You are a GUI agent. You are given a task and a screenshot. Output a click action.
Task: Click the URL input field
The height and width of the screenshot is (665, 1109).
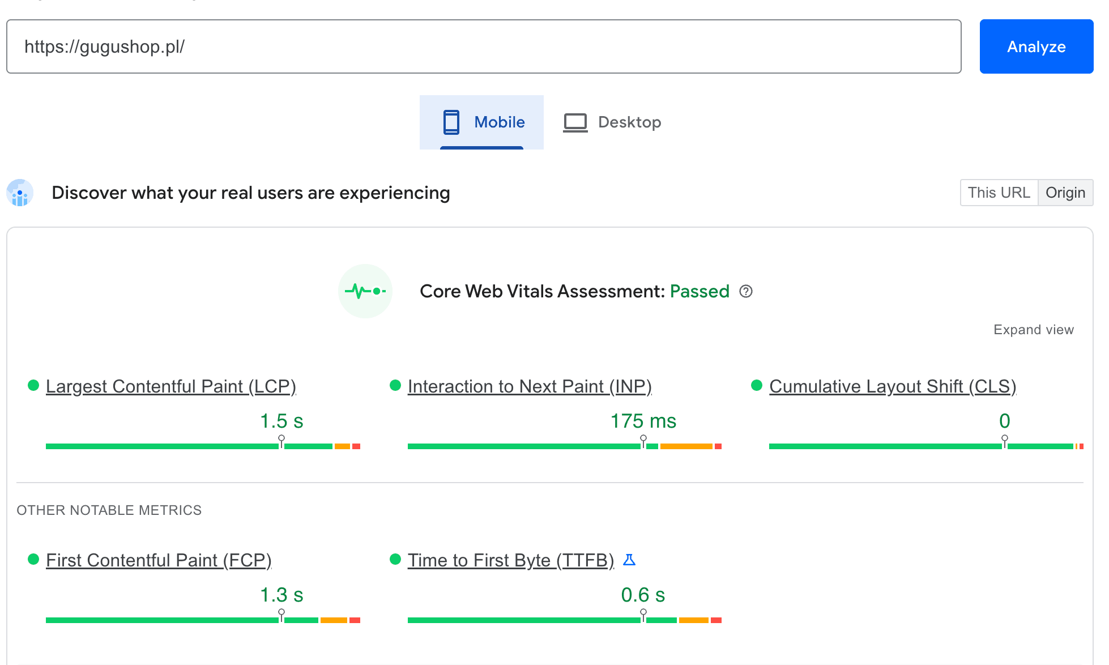click(x=483, y=46)
